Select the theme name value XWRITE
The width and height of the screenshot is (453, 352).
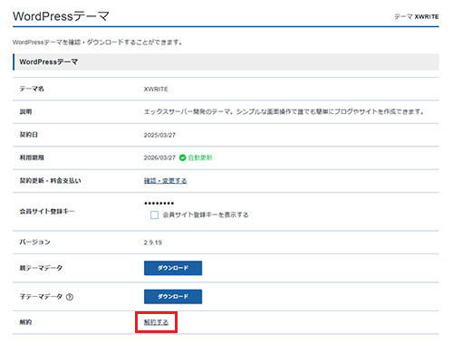click(156, 89)
